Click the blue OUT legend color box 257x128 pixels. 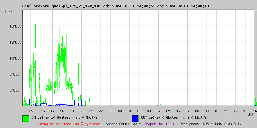tap(135, 118)
